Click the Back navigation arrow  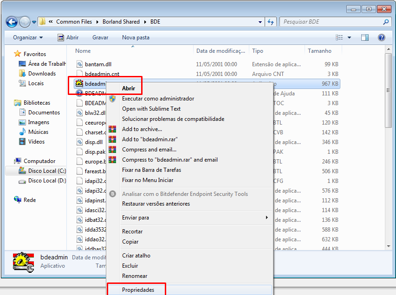pyautogui.click(x=12, y=22)
